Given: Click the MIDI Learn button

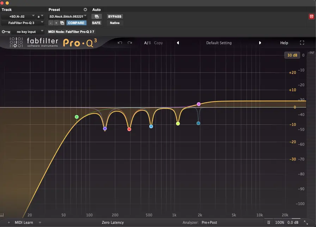Looking at the screenshot, I should click(x=24, y=222).
